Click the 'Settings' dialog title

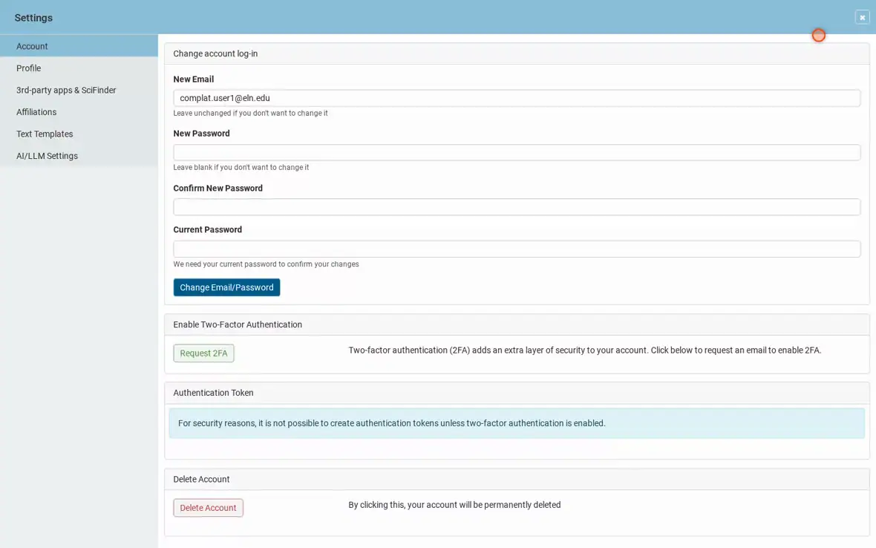coord(33,18)
